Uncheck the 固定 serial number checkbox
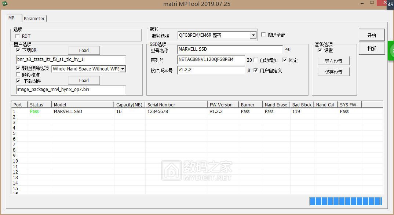Image resolution: width=394 pixels, height=215 pixels. (285, 60)
